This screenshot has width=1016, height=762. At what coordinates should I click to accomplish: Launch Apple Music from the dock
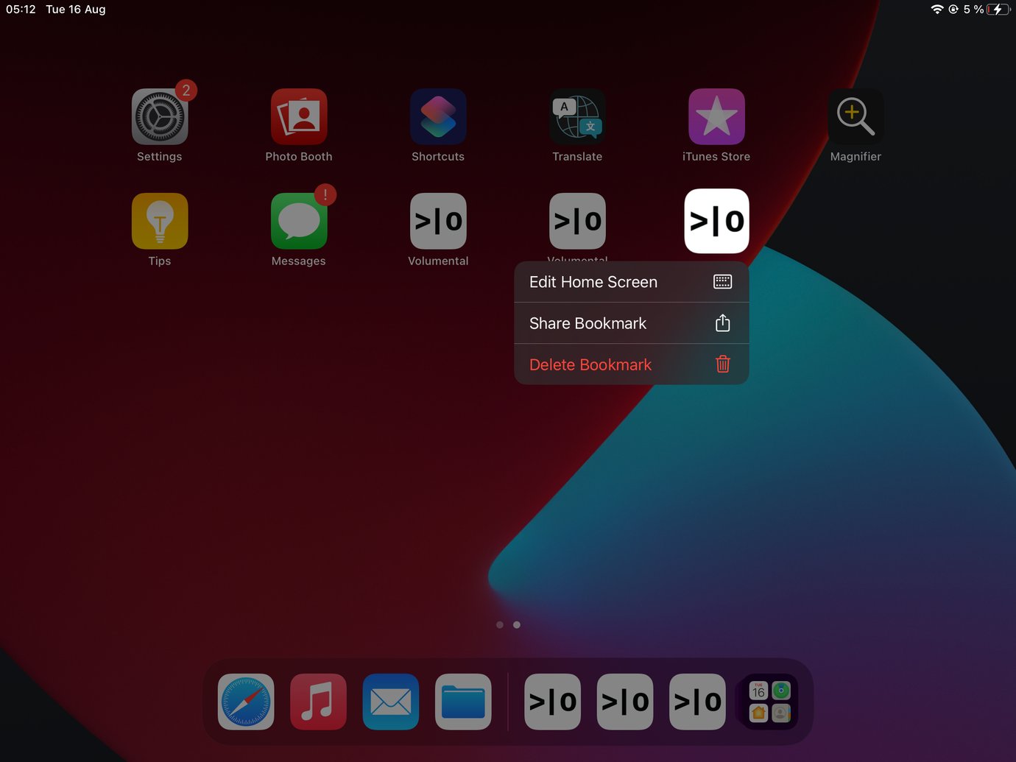pyautogui.click(x=318, y=702)
